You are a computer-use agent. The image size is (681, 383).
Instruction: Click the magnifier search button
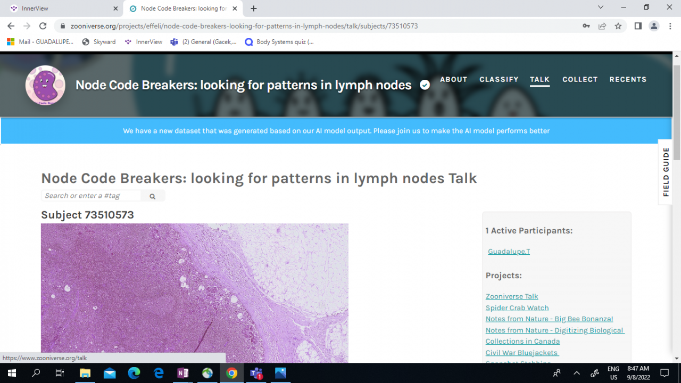(153, 196)
